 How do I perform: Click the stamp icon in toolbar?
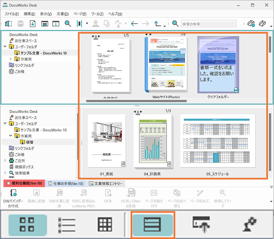click(95, 24)
